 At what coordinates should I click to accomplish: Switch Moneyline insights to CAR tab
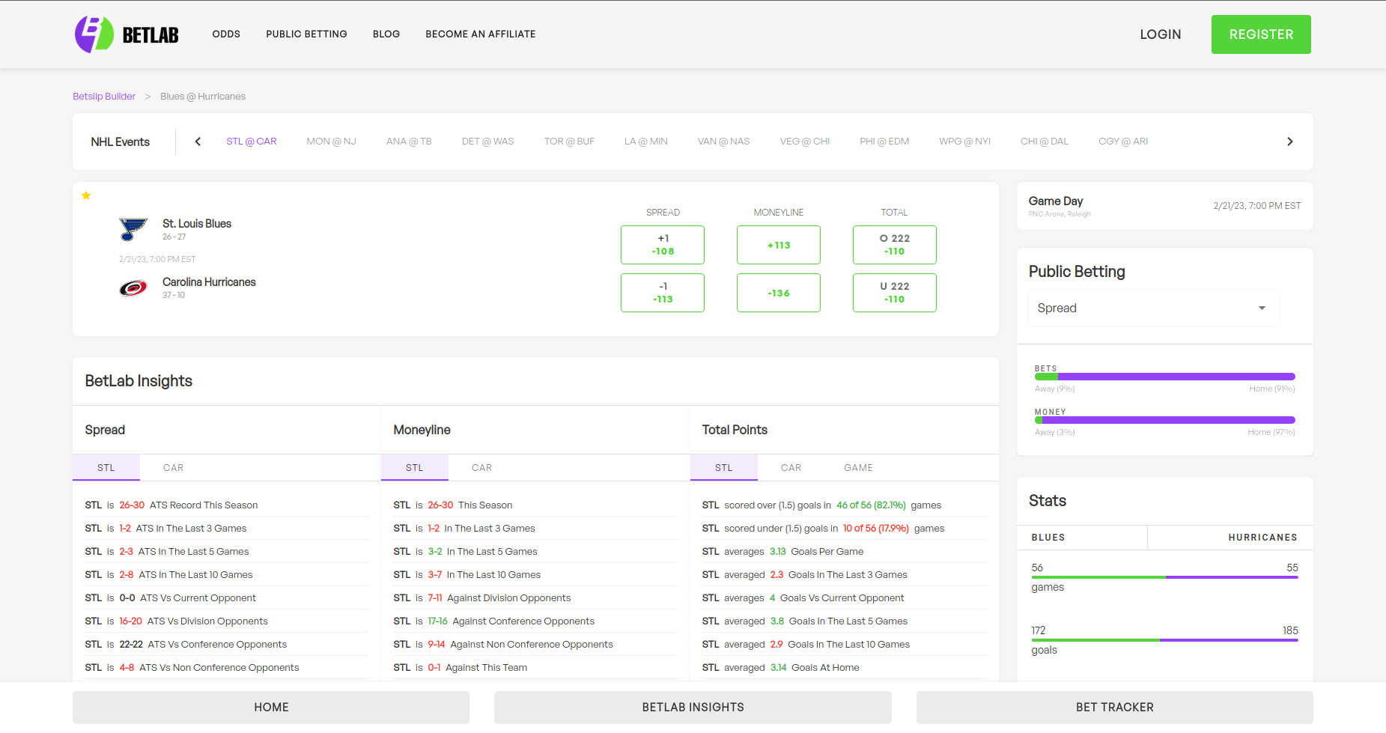[x=482, y=468]
